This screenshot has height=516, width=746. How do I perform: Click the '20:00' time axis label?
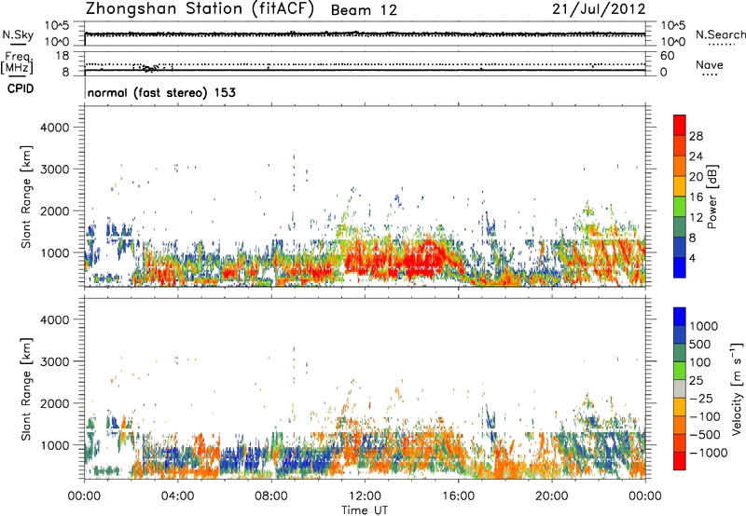click(x=551, y=496)
